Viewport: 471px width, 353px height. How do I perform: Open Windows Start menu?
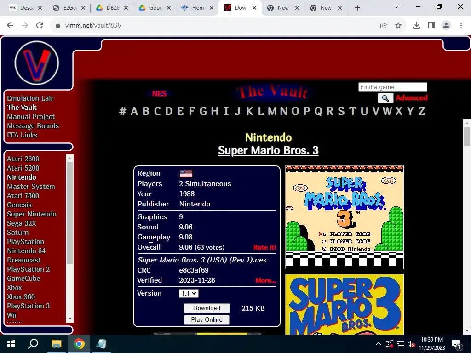[11, 344]
